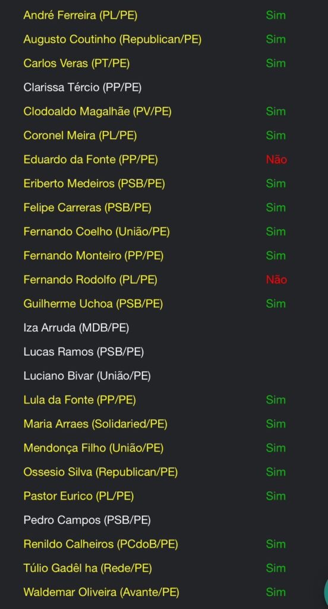Click the Sim vote beside Maria Arraes
The width and height of the screenshot is (328, 609).
[276, 424]
